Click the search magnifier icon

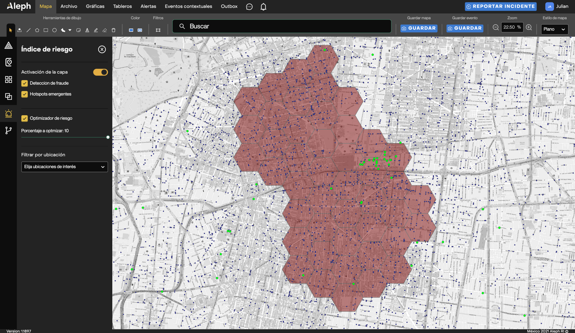point(182,26)
